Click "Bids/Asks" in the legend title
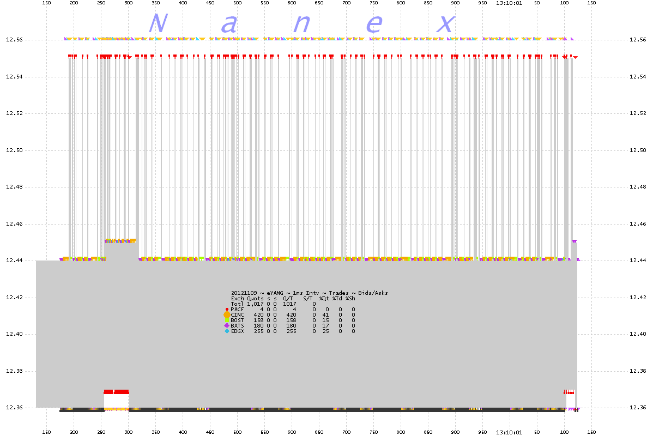Screen dimensions: 653x436 pyautogui.click(x=373, y=293)
